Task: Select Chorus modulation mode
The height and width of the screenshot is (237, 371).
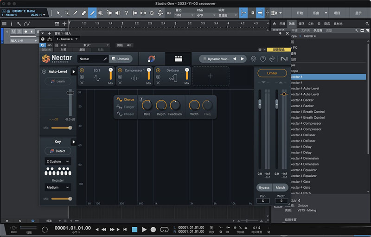Action: tap(125, 100)
